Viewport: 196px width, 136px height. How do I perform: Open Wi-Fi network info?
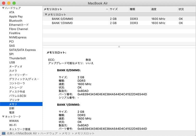click(x=13, y=125)
